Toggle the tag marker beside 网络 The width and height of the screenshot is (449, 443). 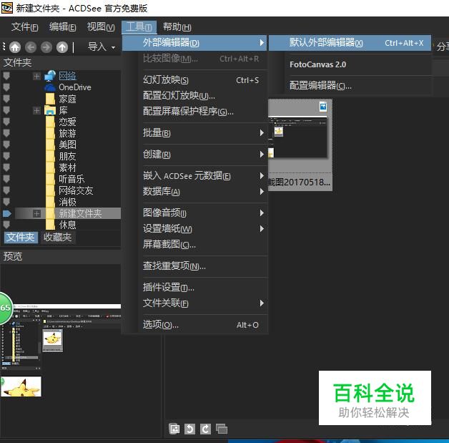click(6, 76)
